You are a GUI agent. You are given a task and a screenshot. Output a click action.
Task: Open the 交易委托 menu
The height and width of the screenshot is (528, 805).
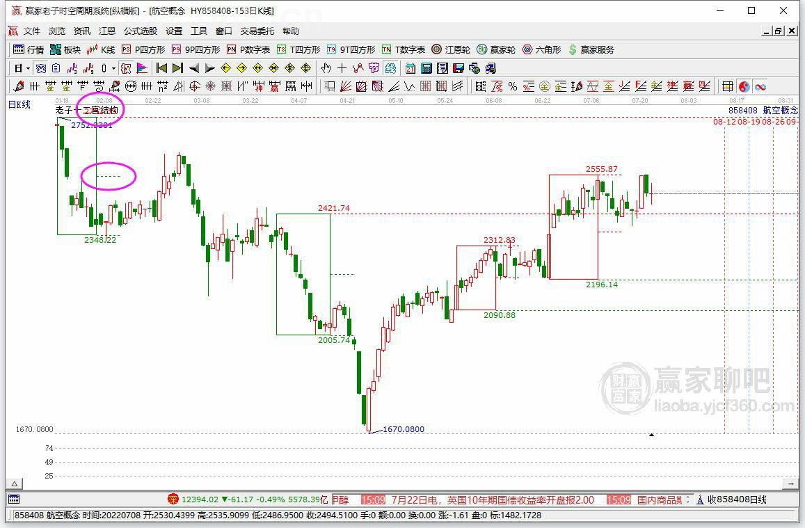257,31
